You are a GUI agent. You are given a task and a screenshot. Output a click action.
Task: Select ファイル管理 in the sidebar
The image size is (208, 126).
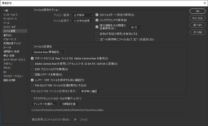pos(15,31)
